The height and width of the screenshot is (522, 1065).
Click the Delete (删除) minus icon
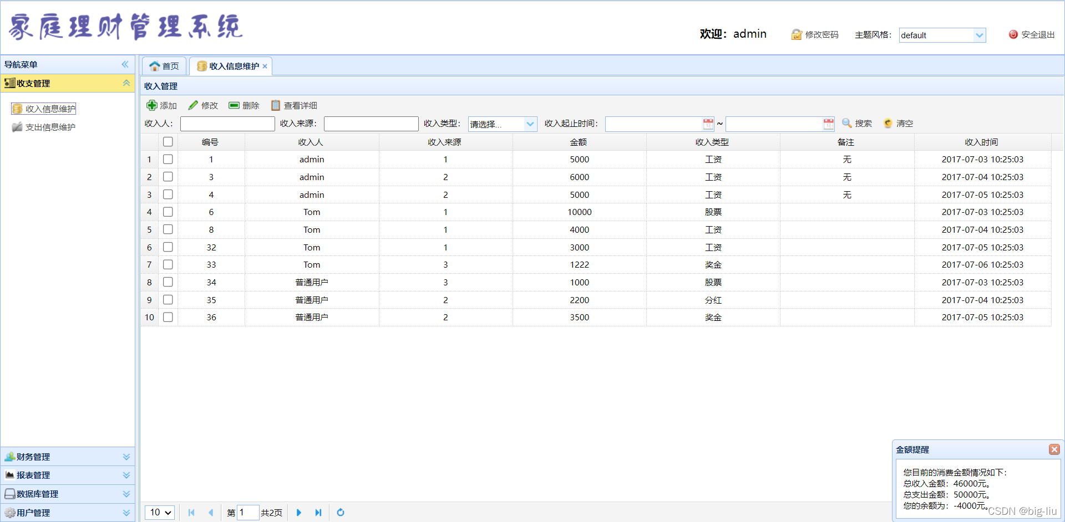[234, 105]
